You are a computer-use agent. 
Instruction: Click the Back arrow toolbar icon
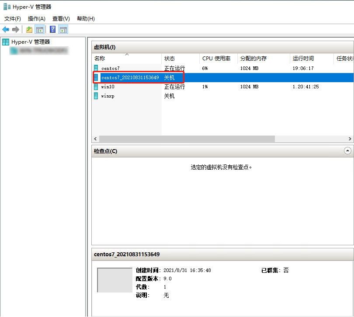tap(6, 29)
